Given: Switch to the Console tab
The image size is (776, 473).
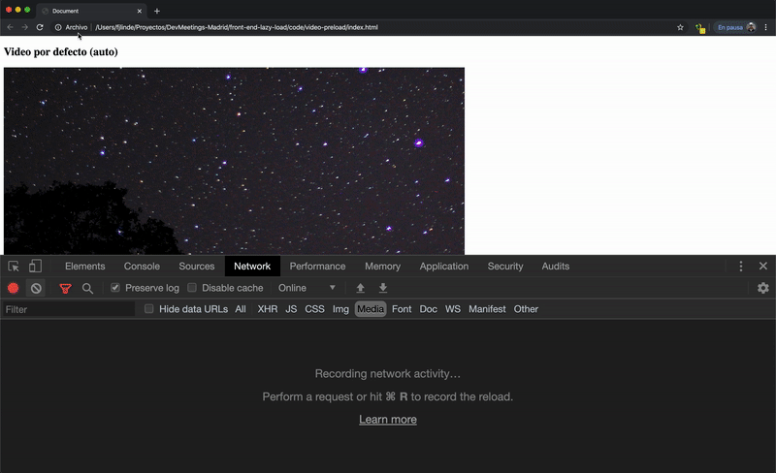Looking at the screenshot, I should (142, 267).
